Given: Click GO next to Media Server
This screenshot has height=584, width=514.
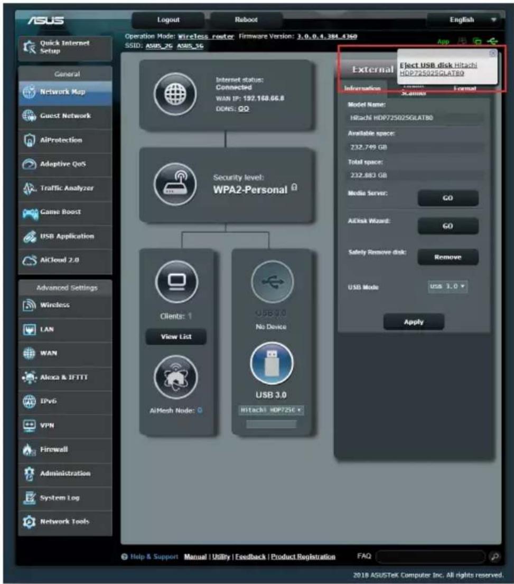Looking at the screenshot, I should [448, 198].
